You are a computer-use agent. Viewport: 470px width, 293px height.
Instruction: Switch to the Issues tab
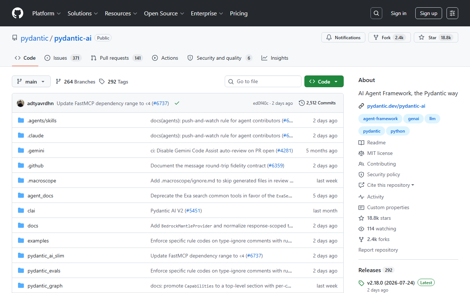(63, 58)
